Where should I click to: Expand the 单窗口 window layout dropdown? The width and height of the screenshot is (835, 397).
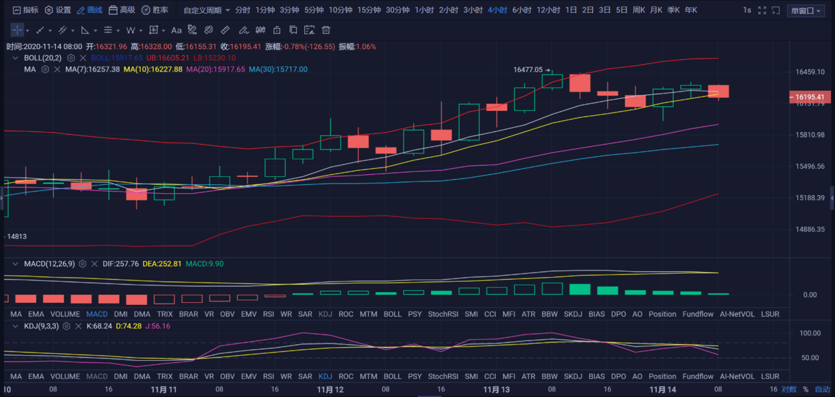coord(806,11)
